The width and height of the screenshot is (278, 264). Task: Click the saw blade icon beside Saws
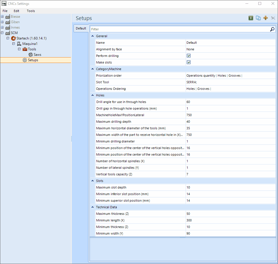pos(31,55)
